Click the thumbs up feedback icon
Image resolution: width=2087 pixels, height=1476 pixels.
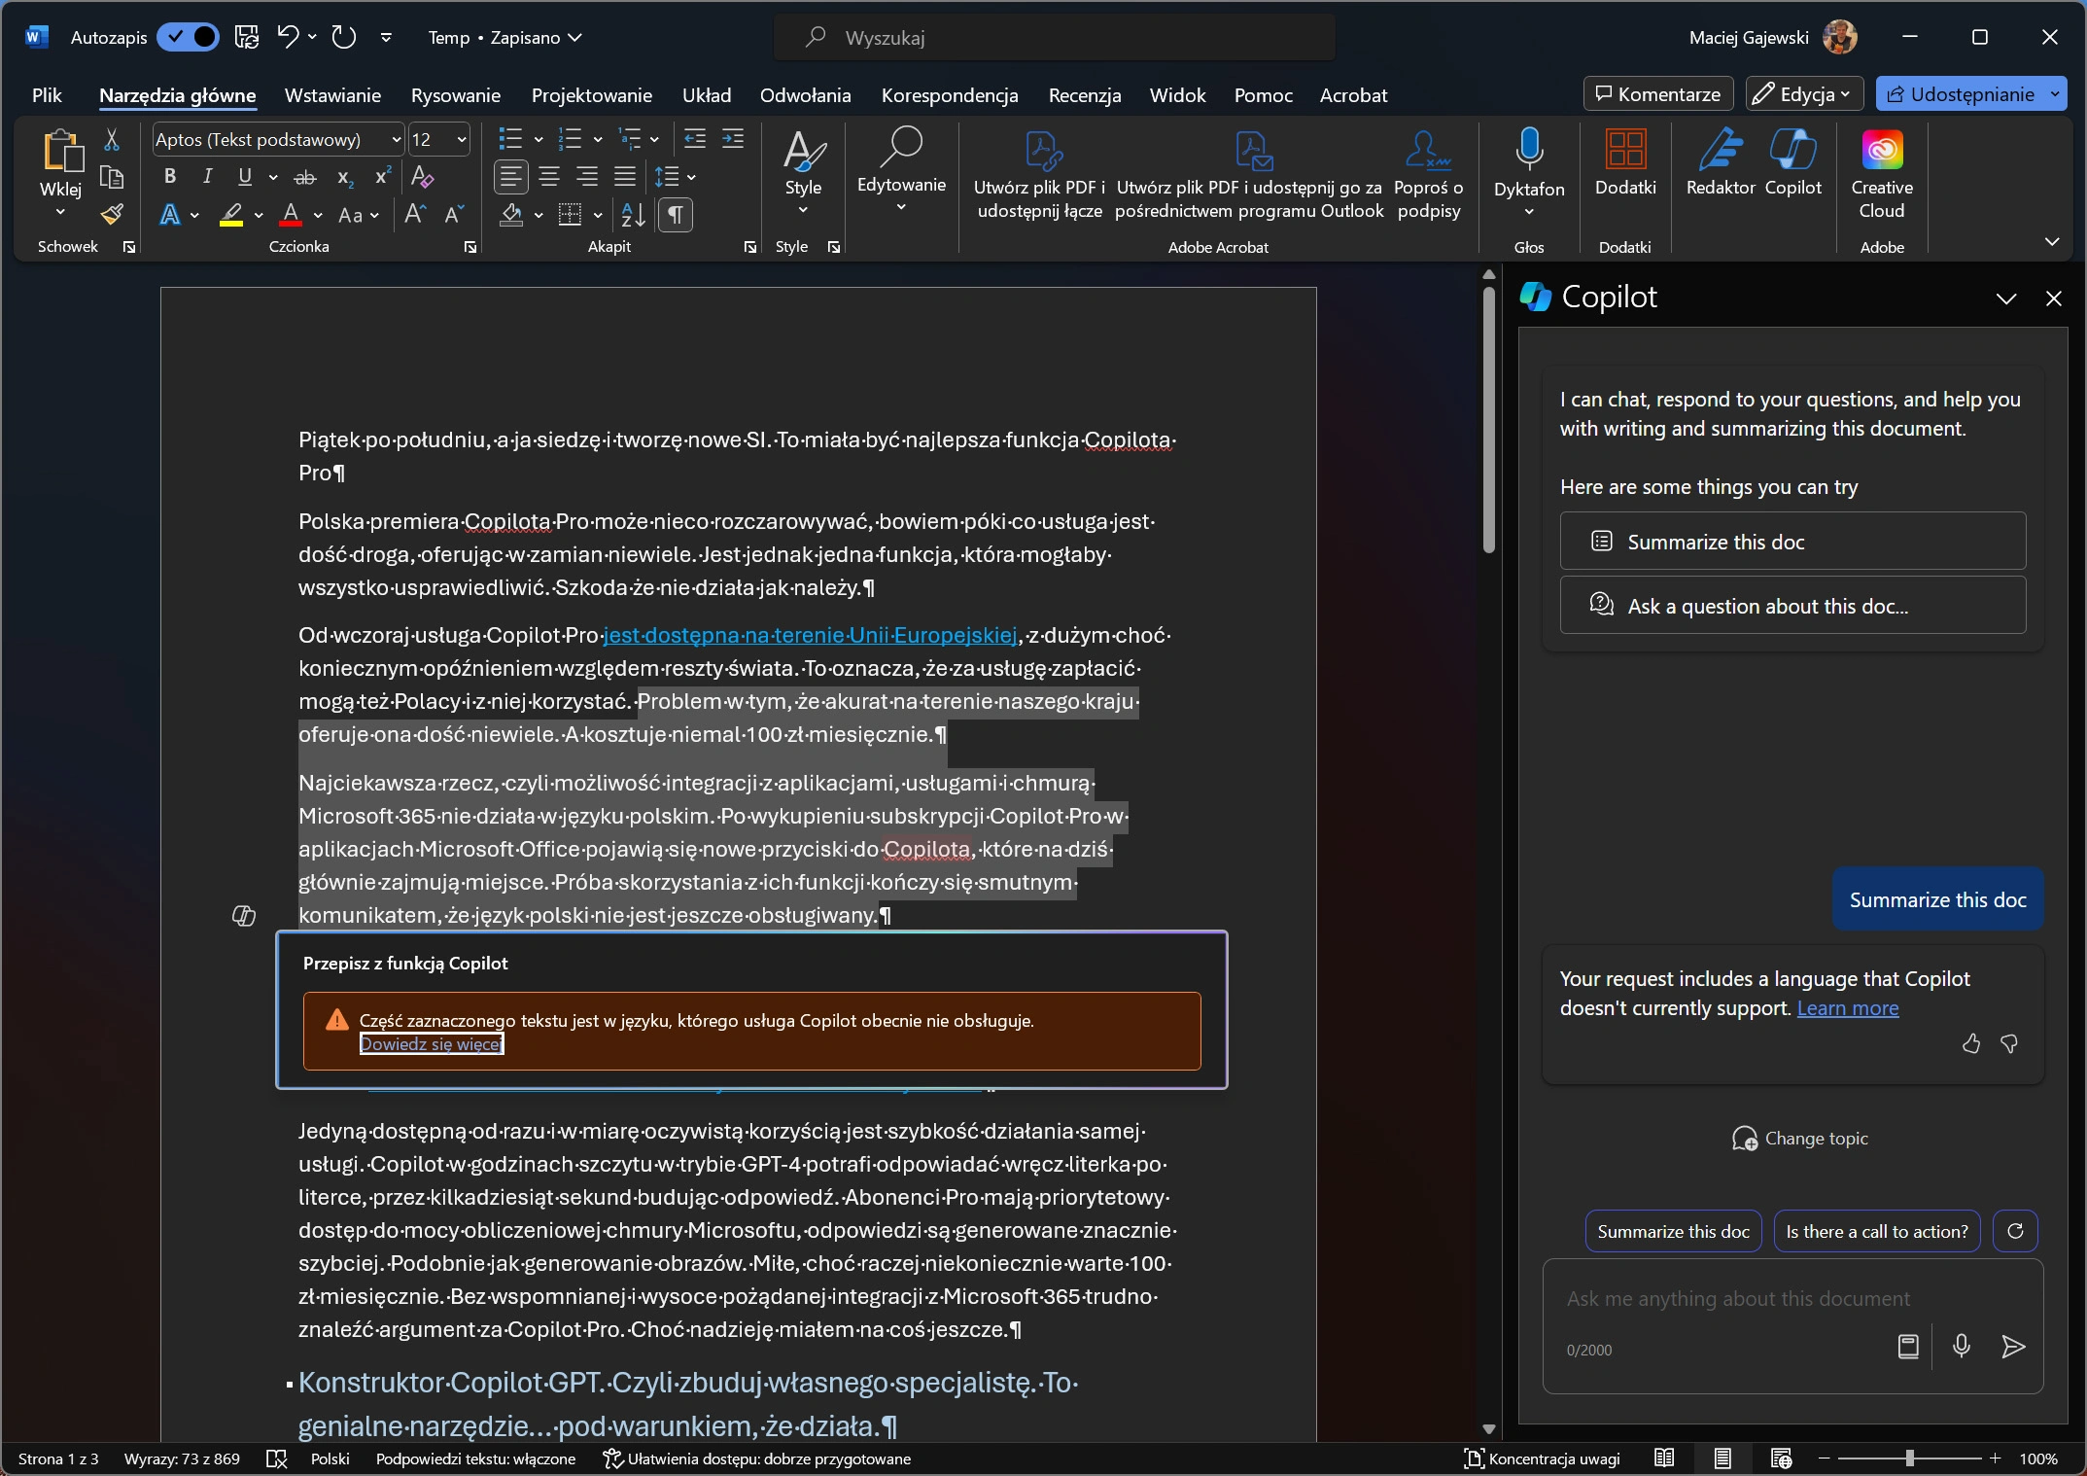pos(1970,1043)
